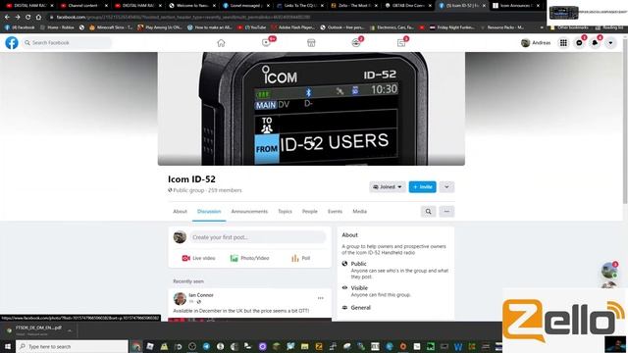The image size is (628, 353).
Task: Switch to the Icom Announces browser tab
Action: point(516,6)
